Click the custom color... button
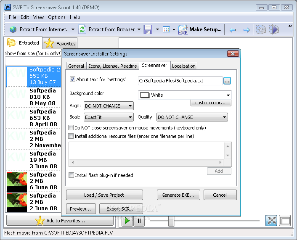297x240 pixels. [211, 103]
